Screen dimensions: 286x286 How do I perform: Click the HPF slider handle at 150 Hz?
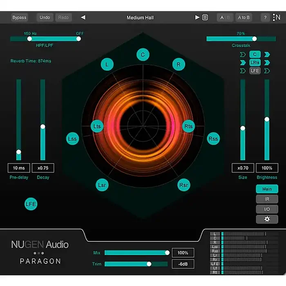pos(29,39)
